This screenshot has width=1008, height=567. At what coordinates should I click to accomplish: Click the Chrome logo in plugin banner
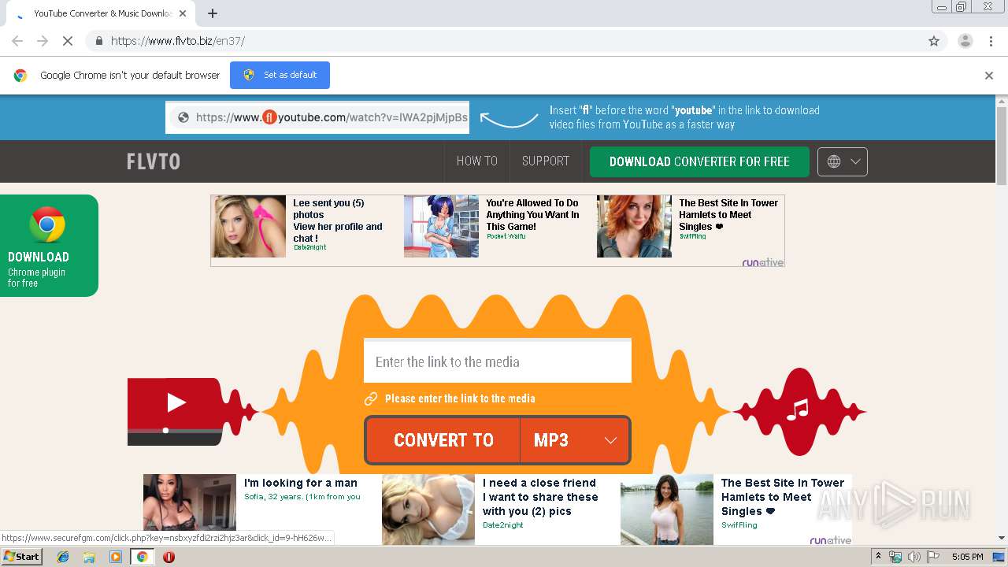pyautogui.click(x=47, y=225)
